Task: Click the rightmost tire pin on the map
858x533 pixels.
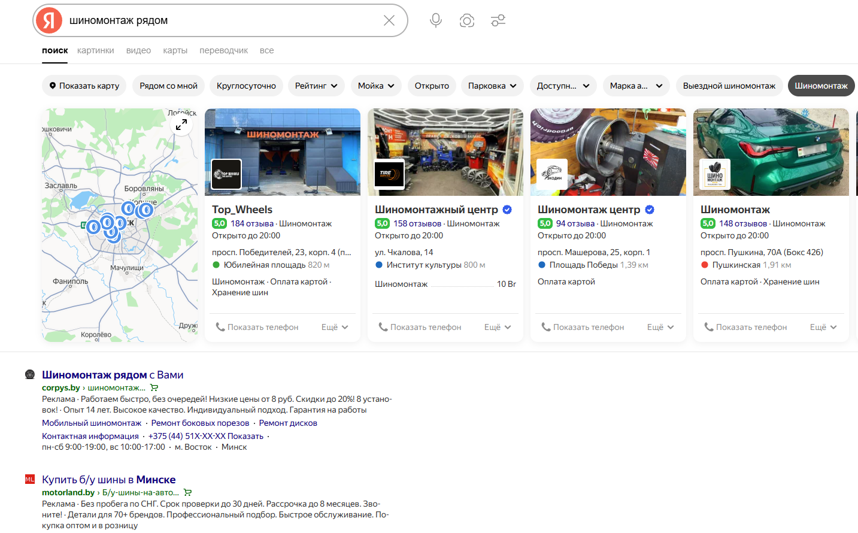Action: click(147, 210)
